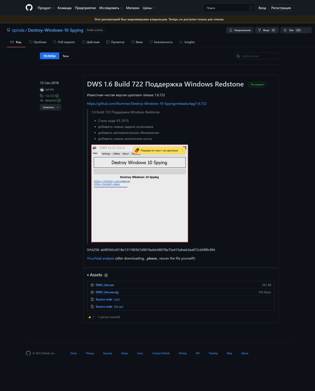Open the Команда menu item
This screenshot has width=315, height=391.
point(64,8)
